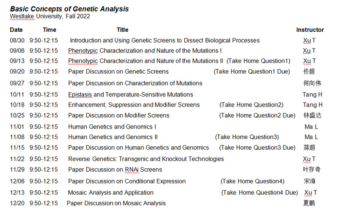Click "Enhancement, Suppression and Modifier Screens" title
The height and width of the screenshot is (214, 338).
[x=134, y=105]
